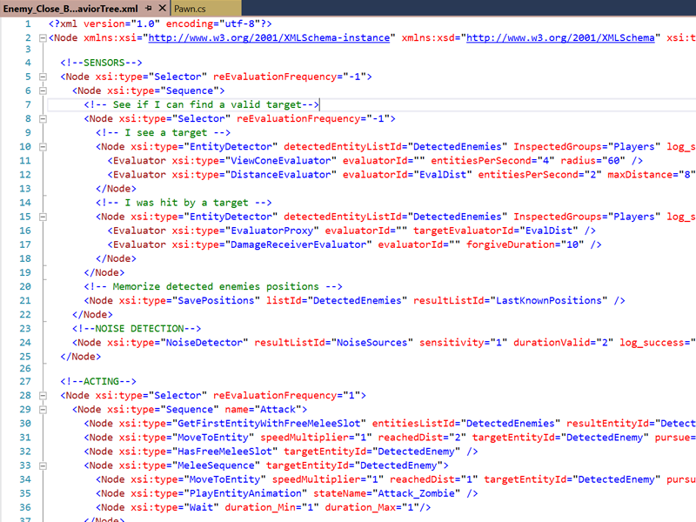696x522 pixels.
Task: Click the ACTING comment on line 27
Action: [98, 381]
